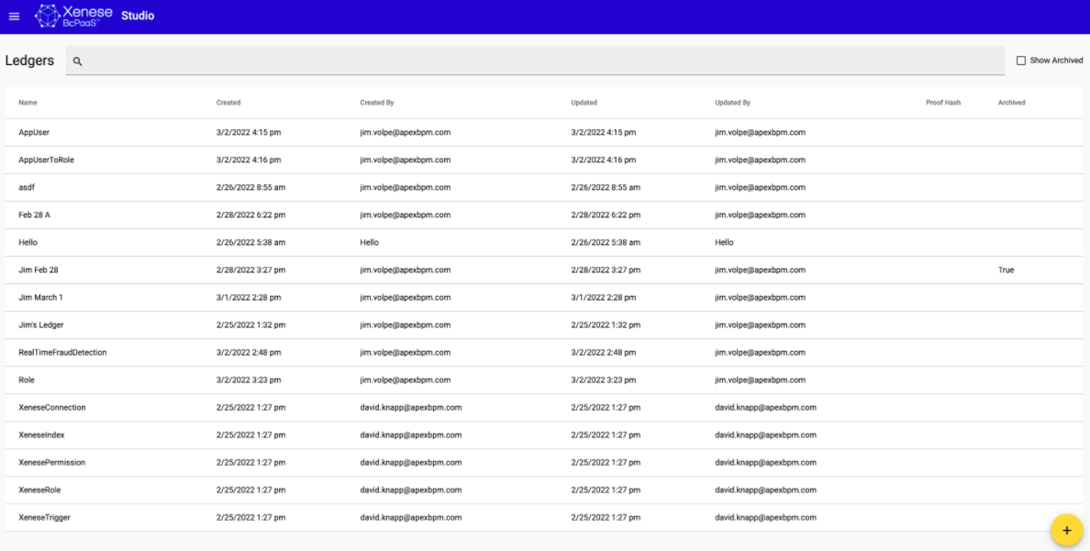Image resolution: width=1090 pixels, height=551 pixels.
Task: Sort by the Updated By column header
Action: [x=733, y=102]
